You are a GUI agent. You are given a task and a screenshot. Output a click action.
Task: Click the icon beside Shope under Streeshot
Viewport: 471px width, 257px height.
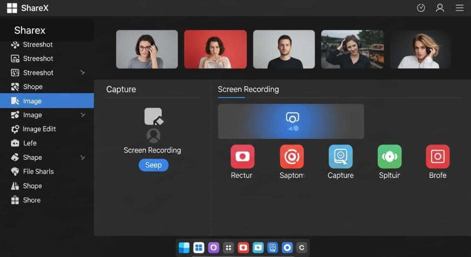pos(15,87)
